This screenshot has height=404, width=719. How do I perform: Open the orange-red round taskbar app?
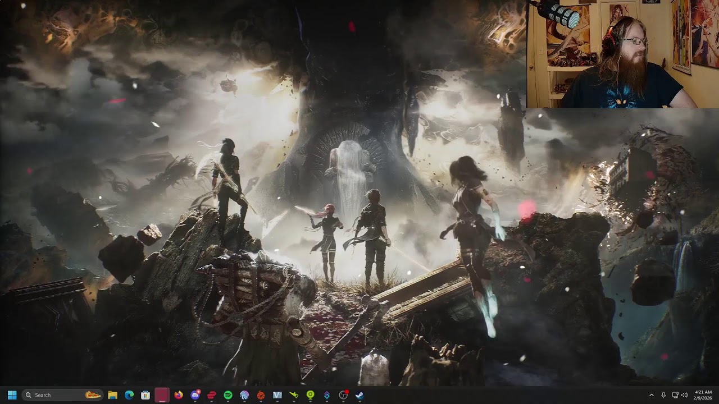(x=261, y=395)
